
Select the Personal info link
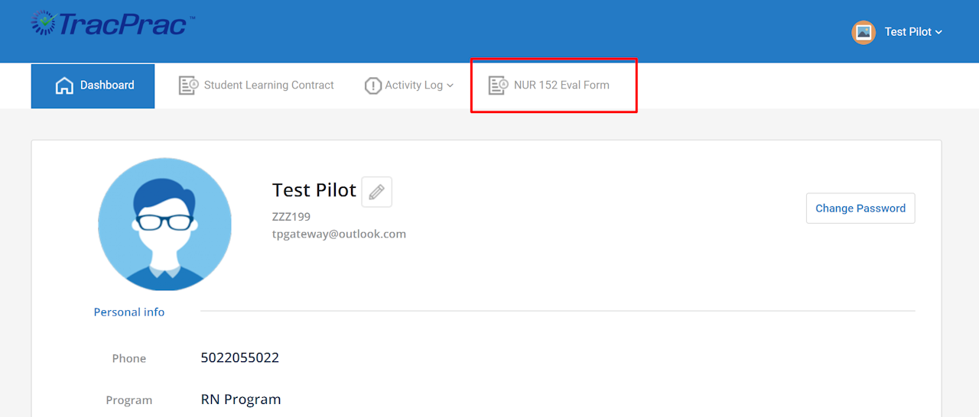pos(128,312)
